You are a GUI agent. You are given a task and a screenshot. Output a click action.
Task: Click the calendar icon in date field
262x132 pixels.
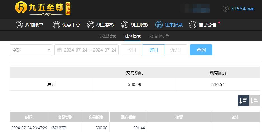tap(59, 50)
